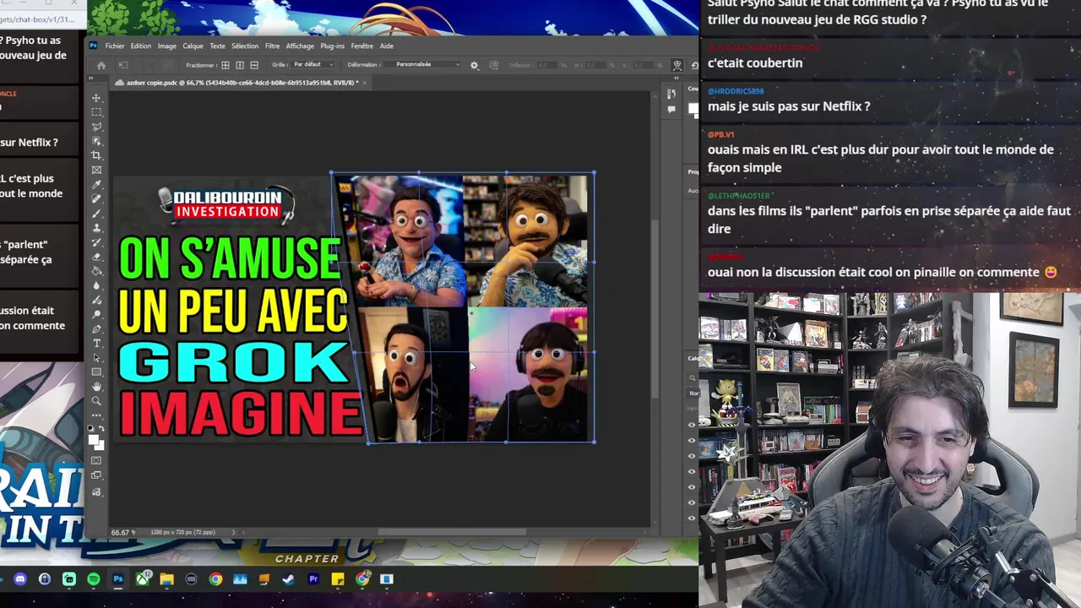
Task: Click the Photoshop horizontal canvas scrollbar
Action: click(x=452, y=532)
